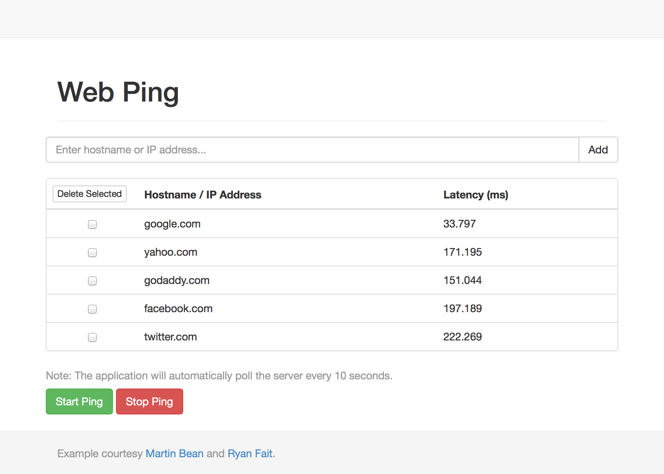Click the Latency (ms) column header

tap(476, 195)
